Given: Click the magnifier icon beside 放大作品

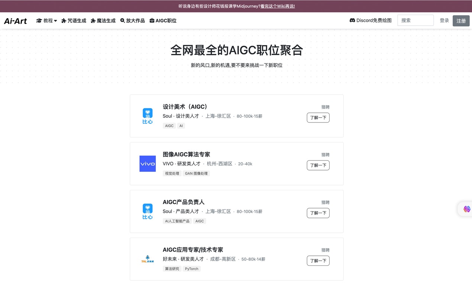Looking at the screenshot, I should 123,21.
